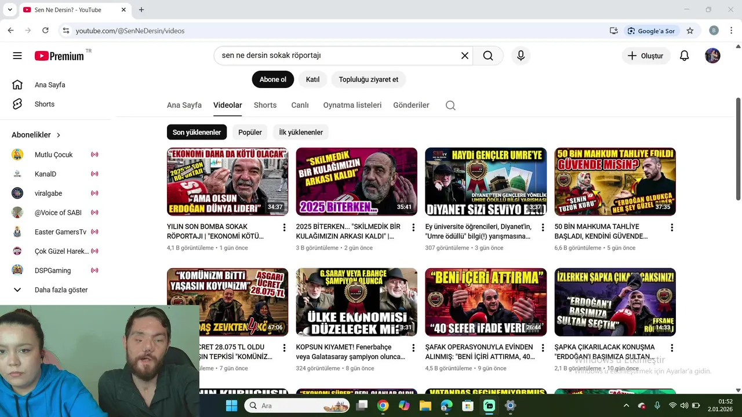Viewport: 742px width, 417px height.
Task: Click the Windows taskbar search box
Action: coord(297,405)
